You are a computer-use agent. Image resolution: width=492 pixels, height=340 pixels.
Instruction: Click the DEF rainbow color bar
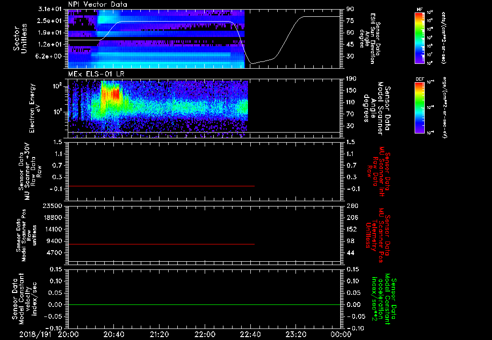coord(419,108)
